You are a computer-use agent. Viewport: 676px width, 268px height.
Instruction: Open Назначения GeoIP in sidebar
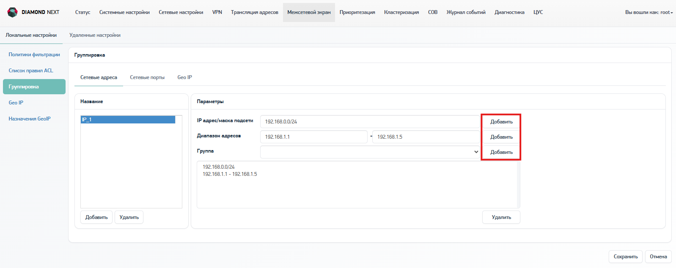[x=30, y=119]
